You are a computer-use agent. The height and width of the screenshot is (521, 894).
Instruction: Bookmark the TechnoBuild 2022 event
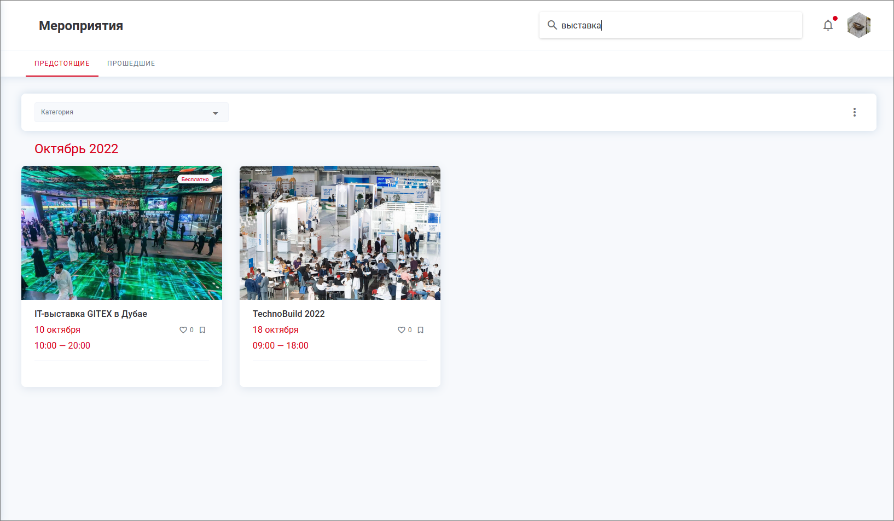[421, 330]
